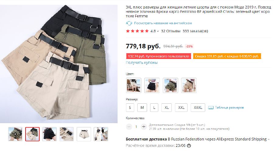Click the new user coupon red badge
The height and width of the screenshot is (152, 274).
[x=159, y=56]
